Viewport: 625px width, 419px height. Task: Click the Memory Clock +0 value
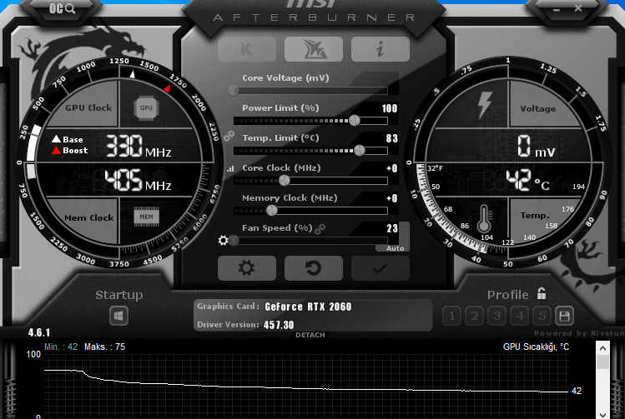[392, 198]
